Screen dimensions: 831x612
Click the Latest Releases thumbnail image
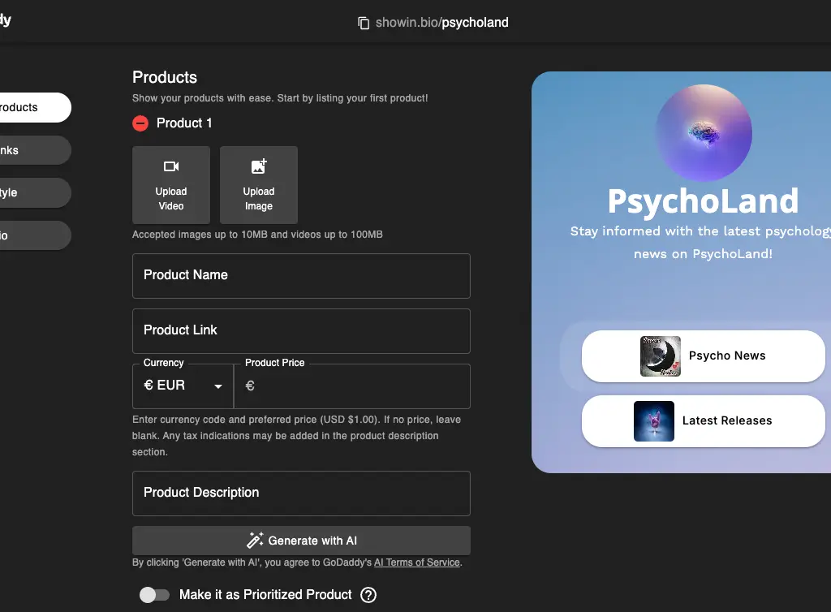pos(654,421)
